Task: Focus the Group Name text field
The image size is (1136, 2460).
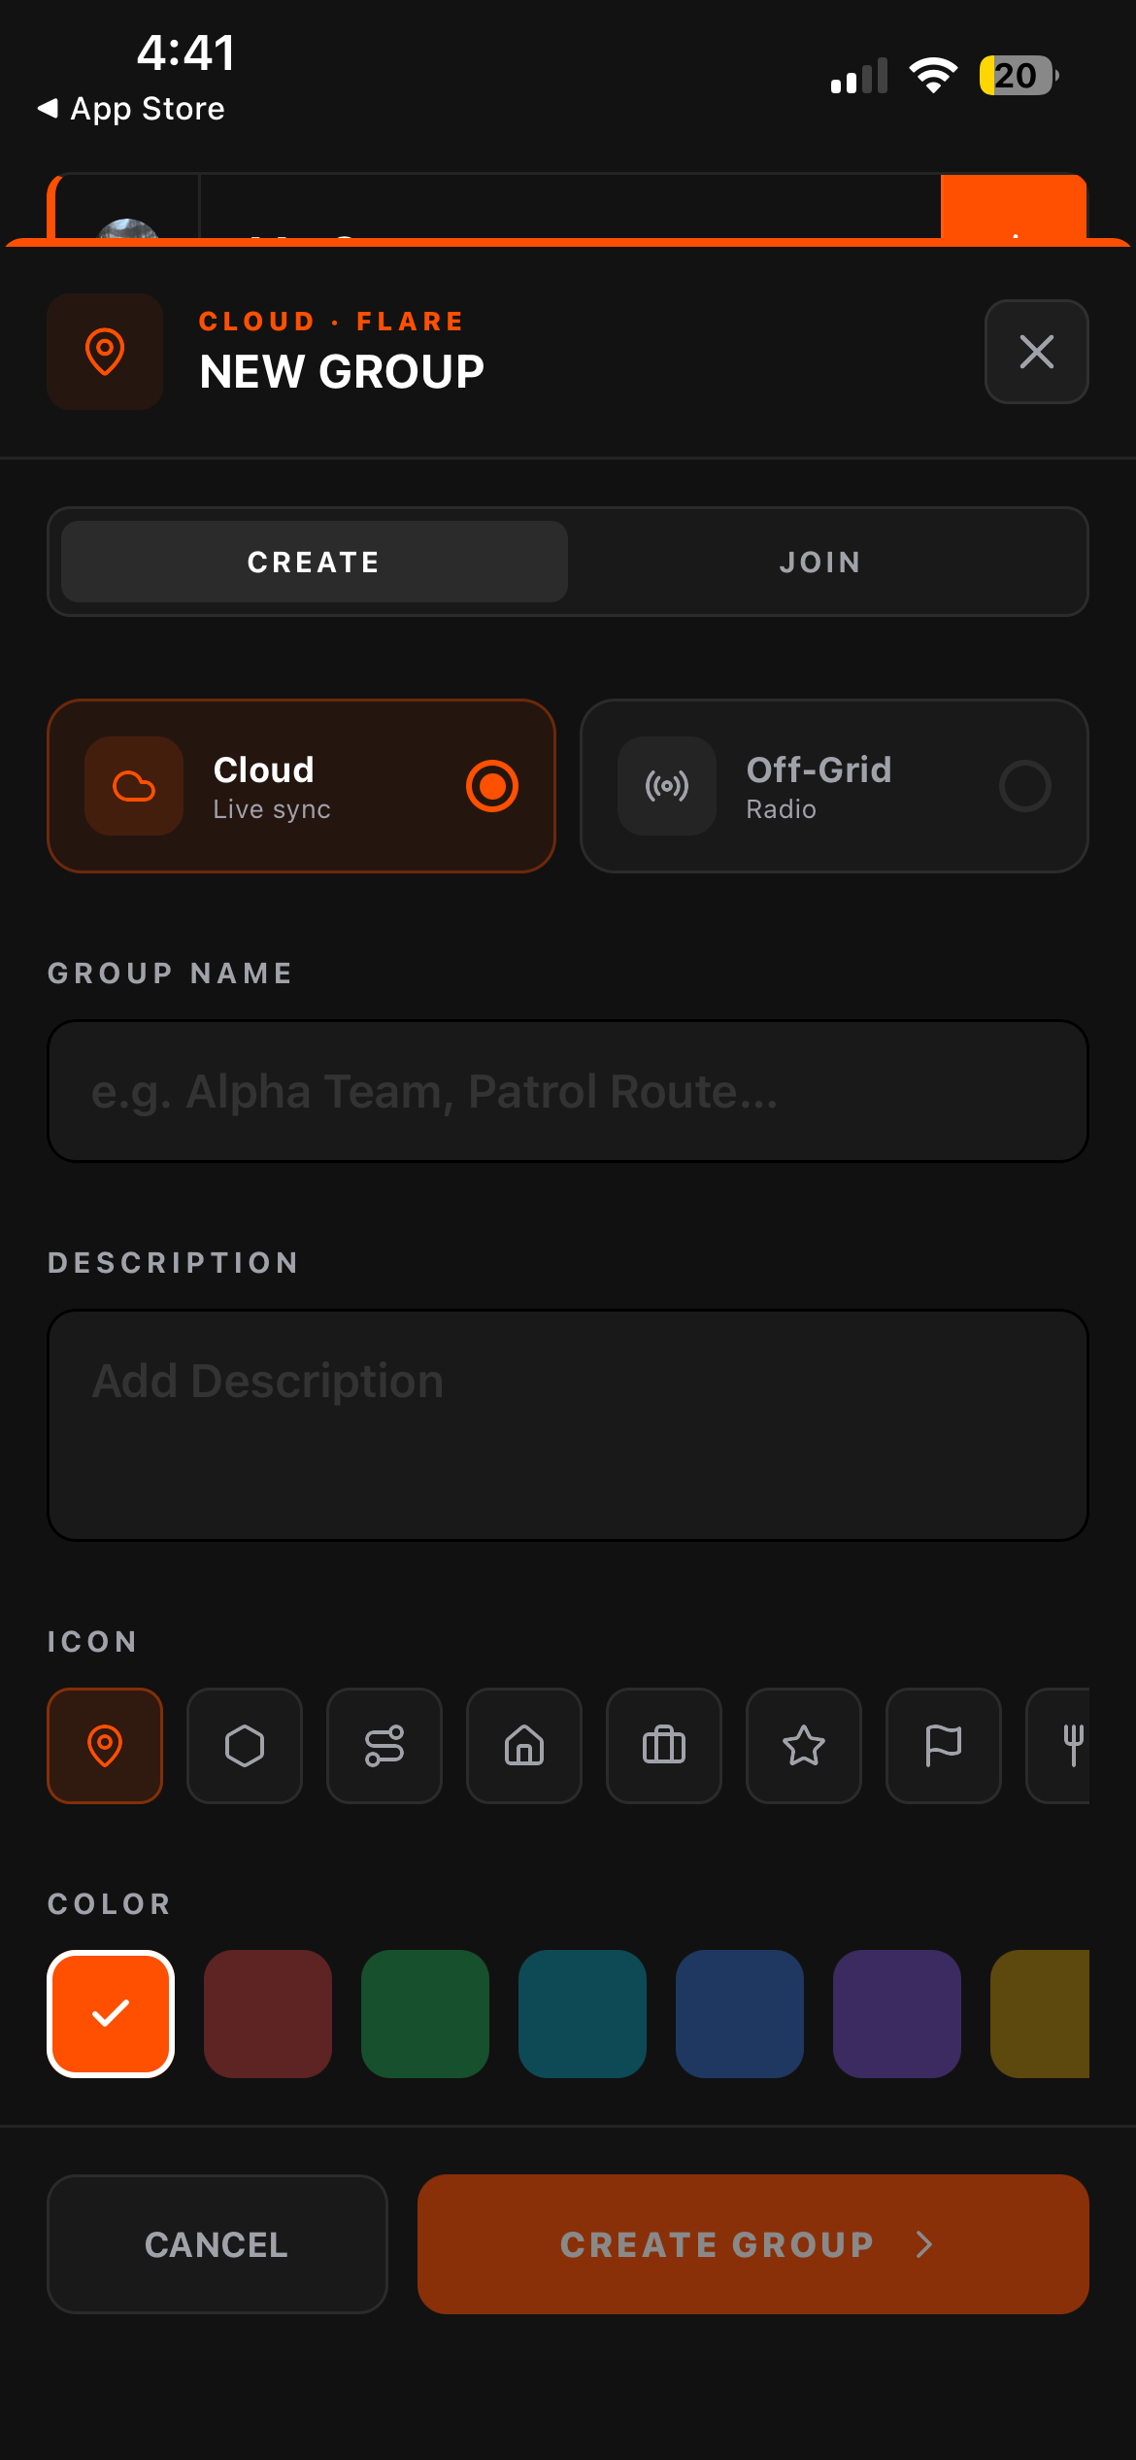Action: pos(568,1091)
